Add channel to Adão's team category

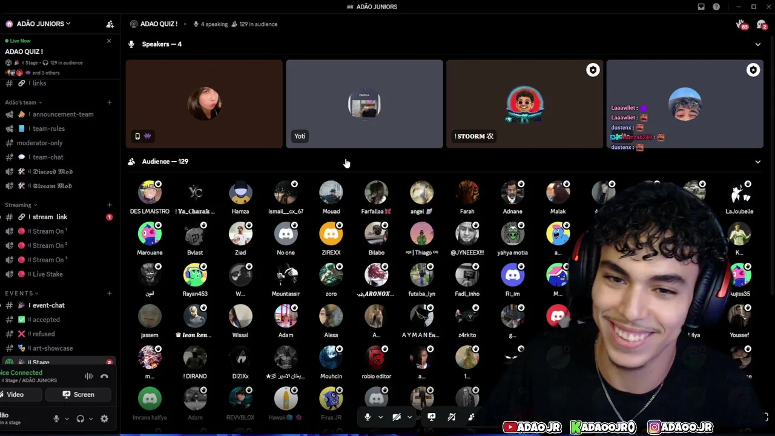click(x=109, y=102)
